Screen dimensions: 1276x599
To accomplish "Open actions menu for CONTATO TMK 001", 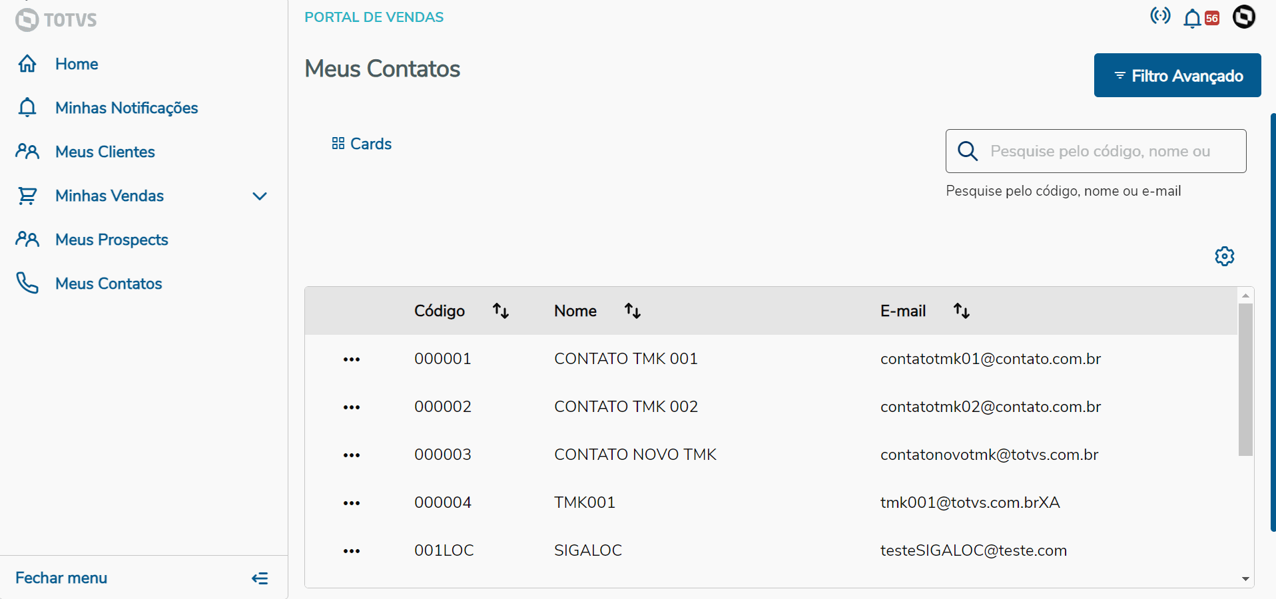I will 352,359.
